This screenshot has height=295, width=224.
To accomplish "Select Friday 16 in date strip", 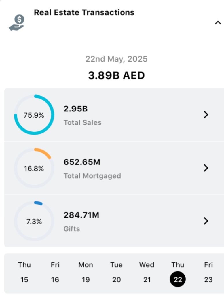I will 55,272.
